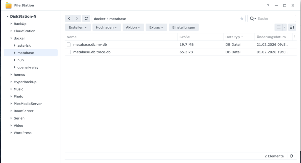Click the refresh icon in the status bar
Image resolution: width=301 pixels, height=163 pixels.
(291, 156)
